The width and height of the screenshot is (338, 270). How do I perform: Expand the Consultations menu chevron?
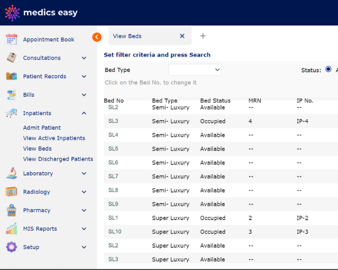[x=84, y=58]
